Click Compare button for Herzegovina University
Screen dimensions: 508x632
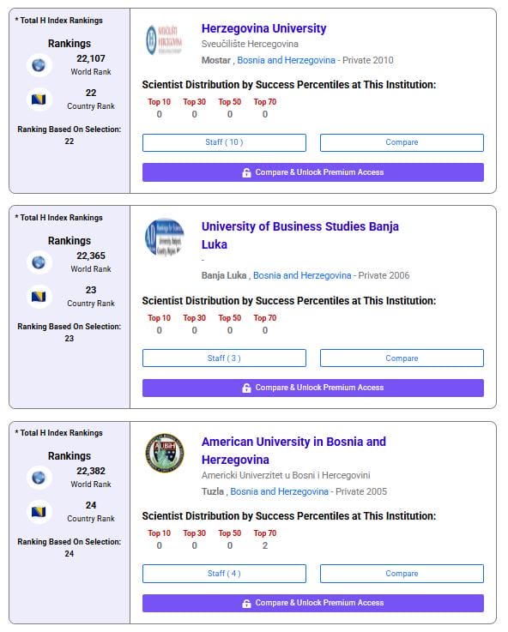[x=402, y=142]
